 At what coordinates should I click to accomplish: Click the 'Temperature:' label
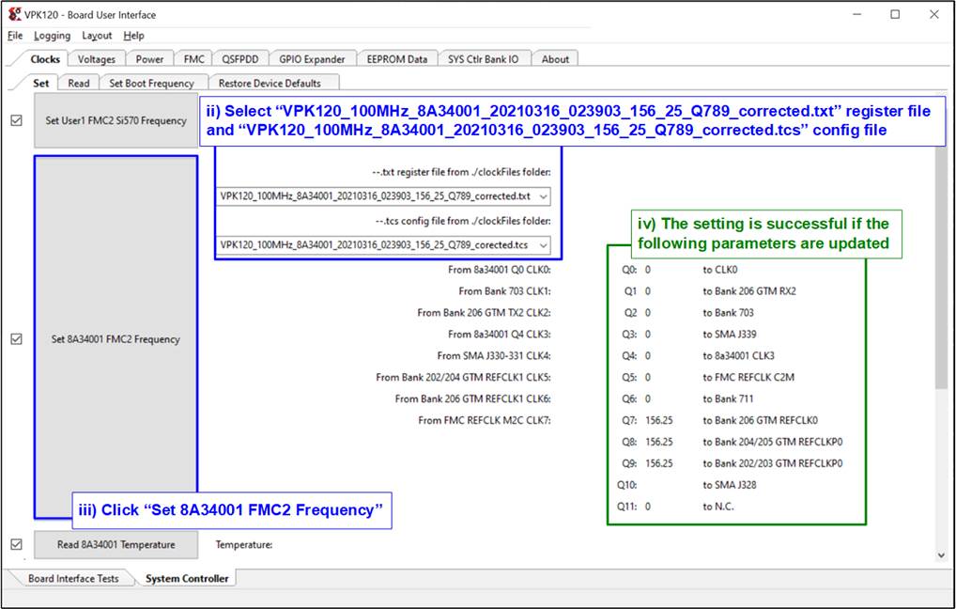244,544
